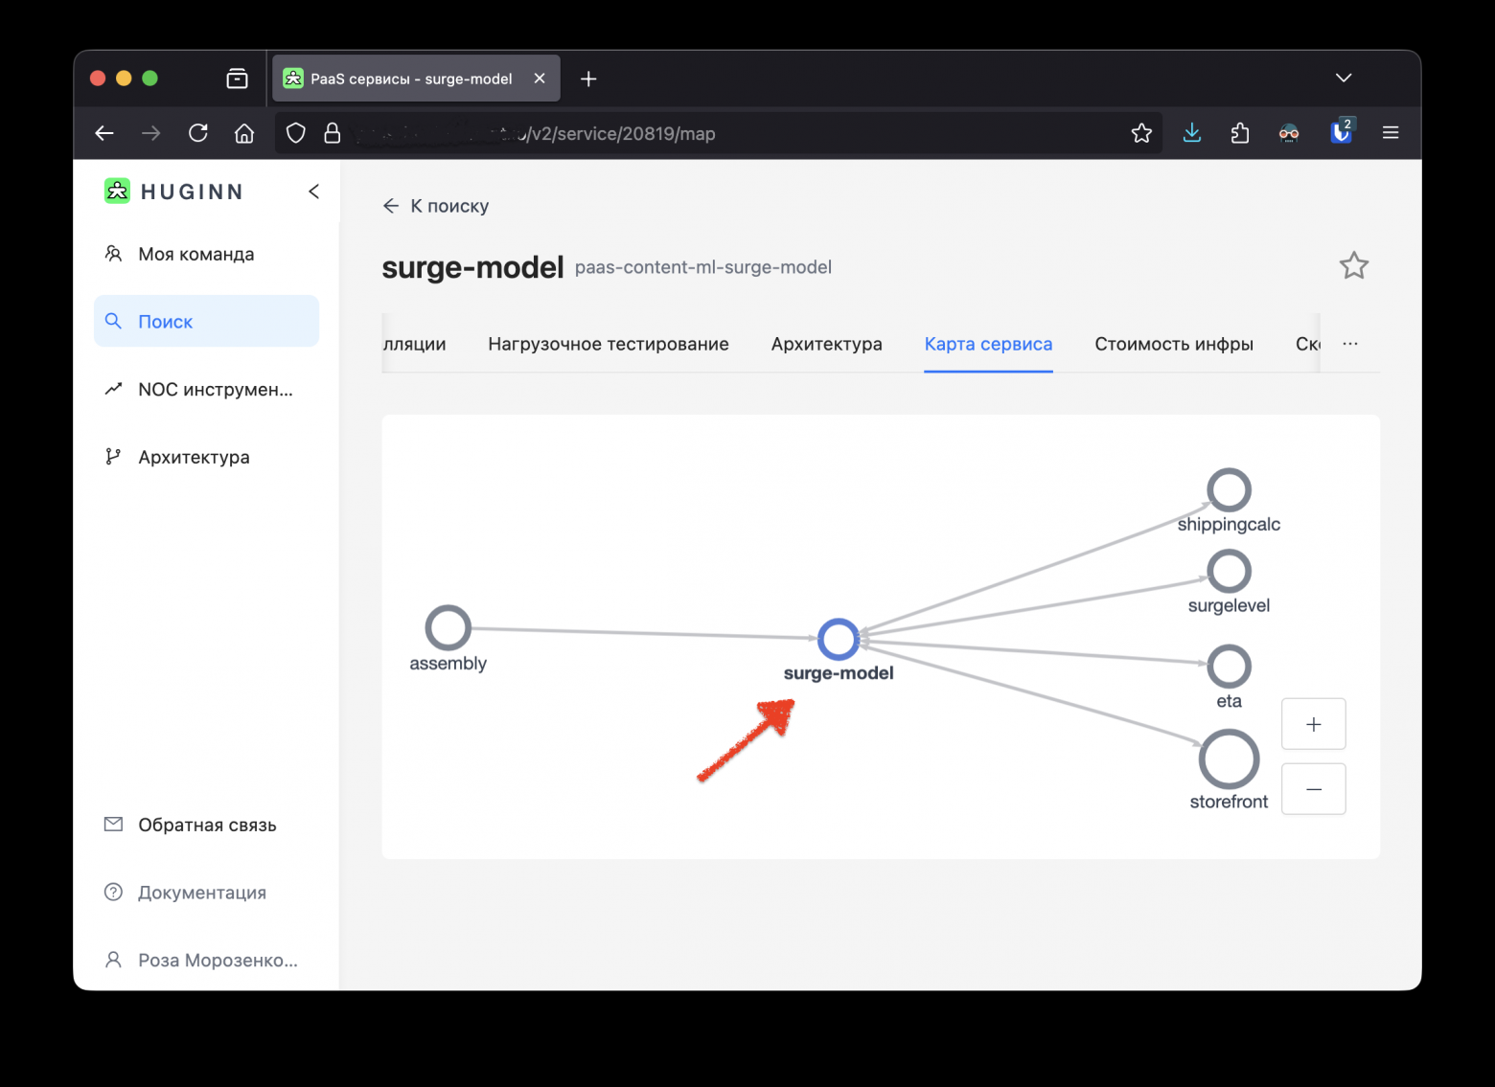Click the Обратная связь link
The image size is (1495, 1087).
pyautogui.click(x=206, y=825)
